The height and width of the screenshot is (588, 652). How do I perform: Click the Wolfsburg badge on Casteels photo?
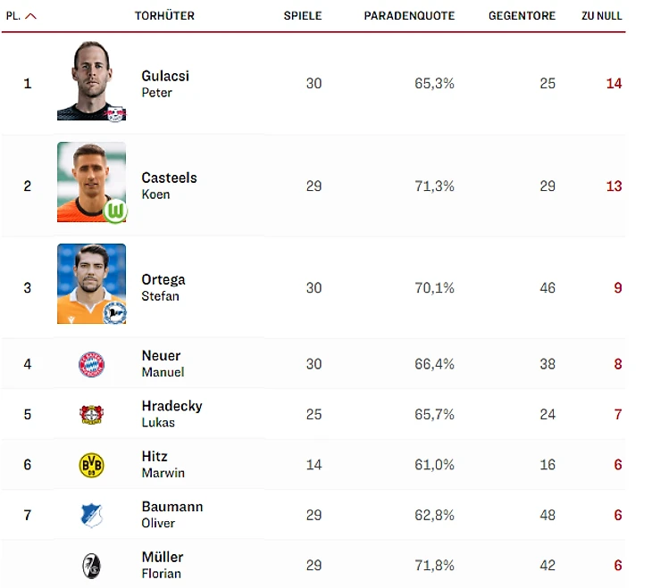tap(115, 211)
